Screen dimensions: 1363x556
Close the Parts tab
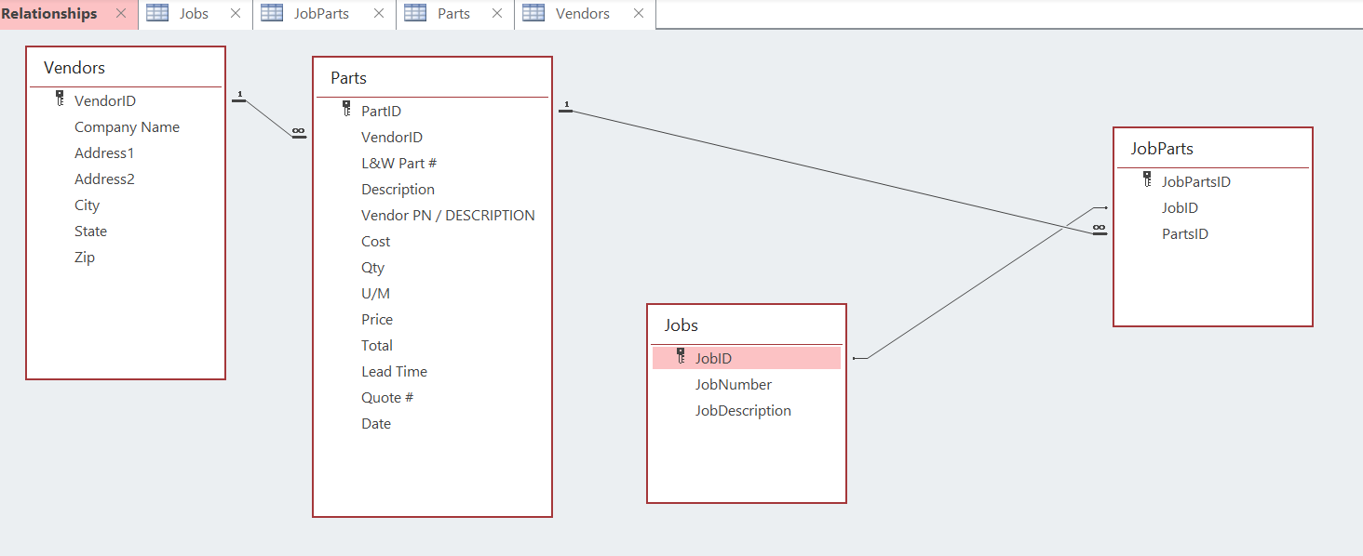tap(497, 14)
